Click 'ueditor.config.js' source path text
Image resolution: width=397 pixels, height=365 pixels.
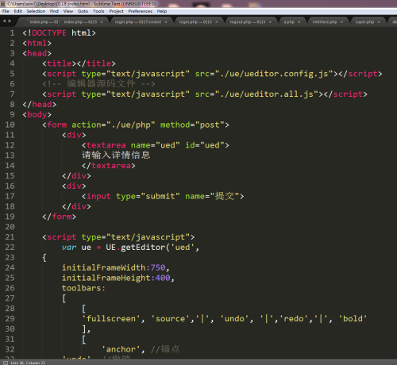point(274,74)
